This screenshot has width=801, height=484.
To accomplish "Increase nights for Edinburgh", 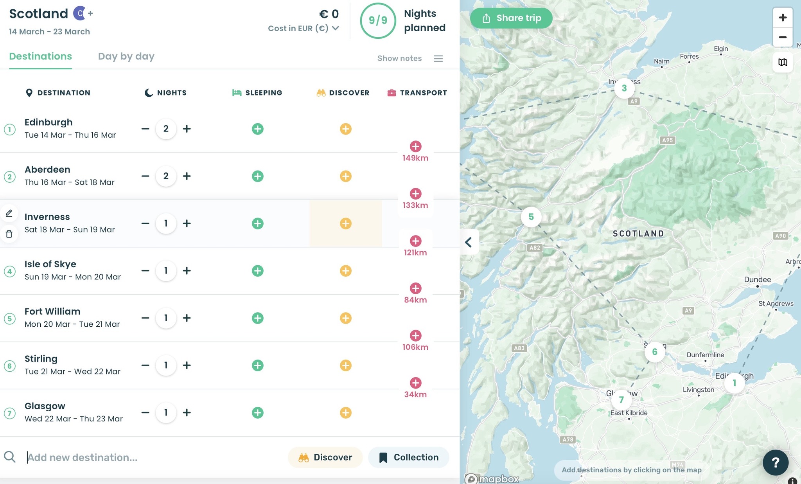I will pos(187,129).
